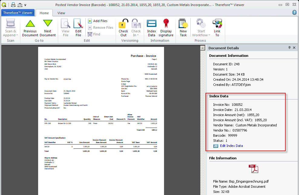Open the Previous Document

30,27
